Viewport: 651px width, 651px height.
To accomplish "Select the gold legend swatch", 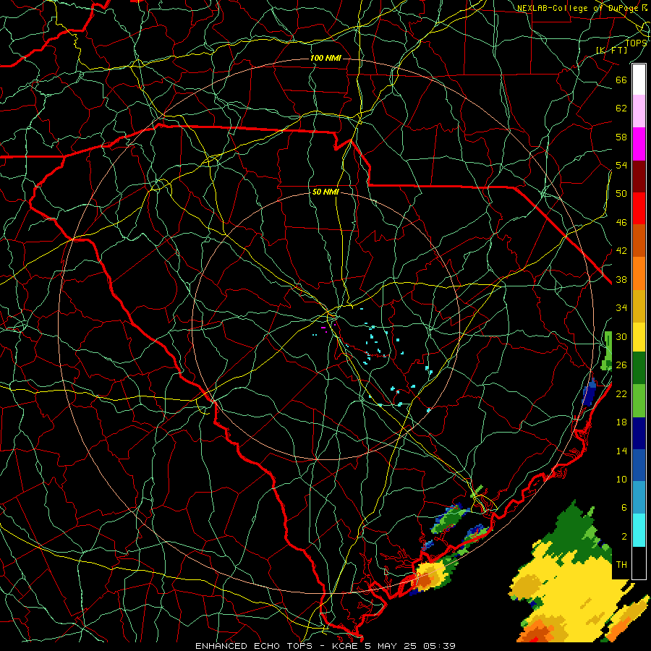I will tap(639, 307).
